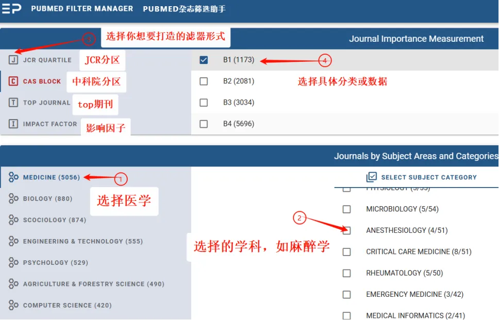This screenshot has width=499, height=320.
Task: Click the CAS Block C icon
Action: coord(13,81)
